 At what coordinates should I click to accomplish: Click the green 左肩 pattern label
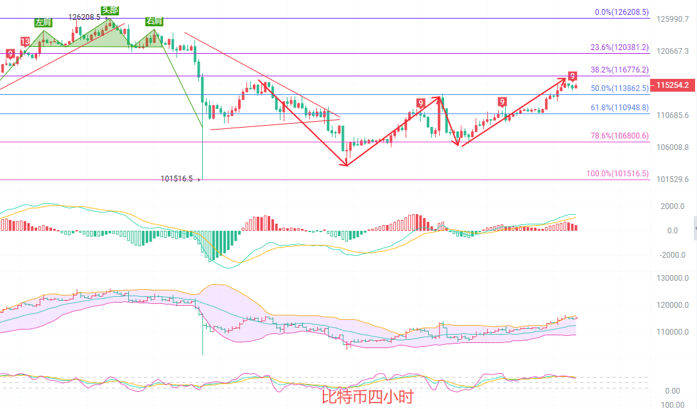(44, 22)
